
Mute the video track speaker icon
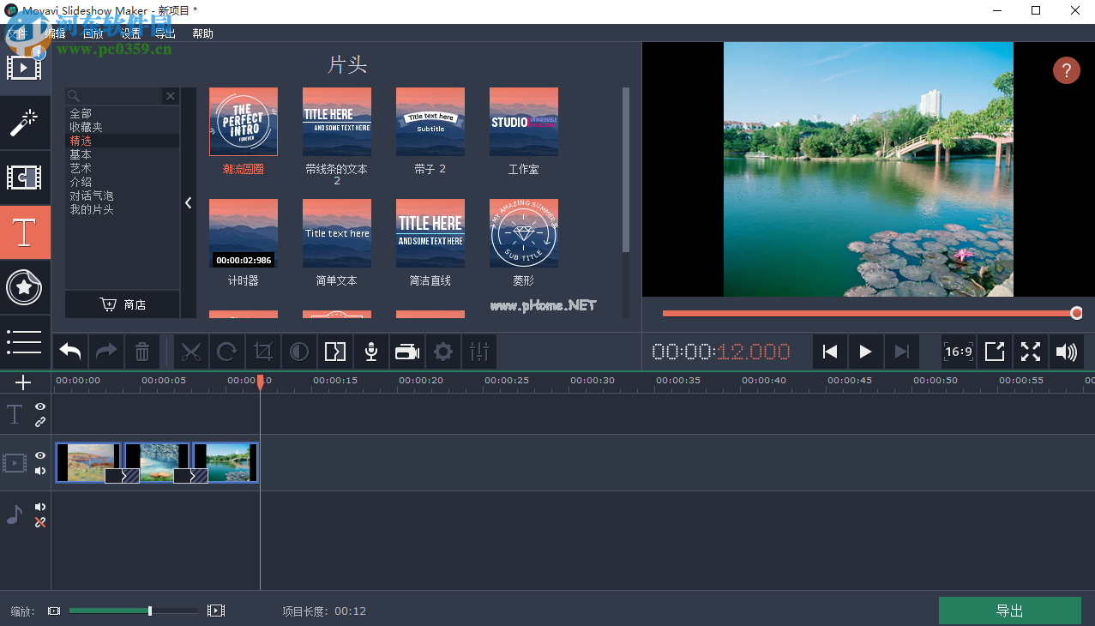[x=39, y=470]
